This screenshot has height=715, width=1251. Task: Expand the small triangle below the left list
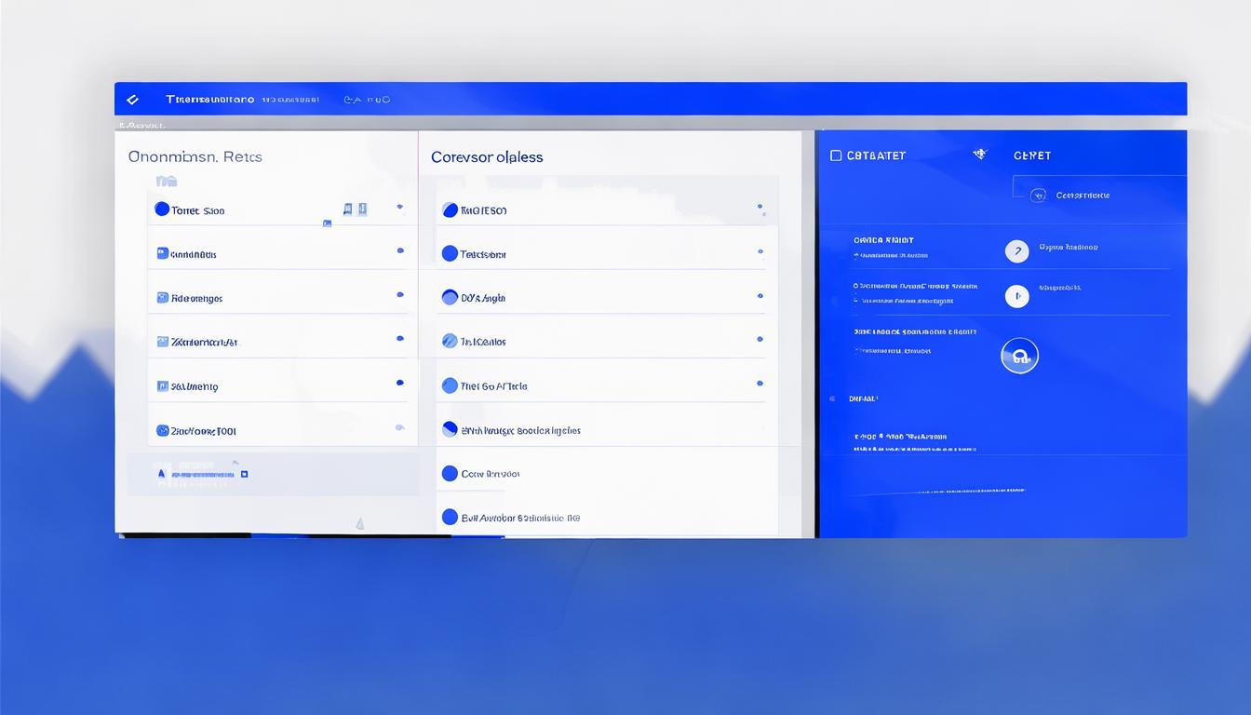click(x=359, y=524)
